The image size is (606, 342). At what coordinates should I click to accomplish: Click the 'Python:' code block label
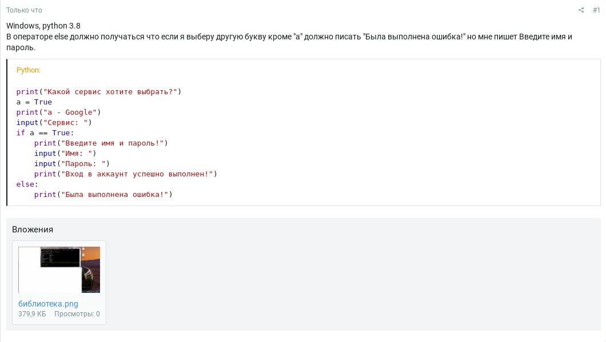(28, 70)
